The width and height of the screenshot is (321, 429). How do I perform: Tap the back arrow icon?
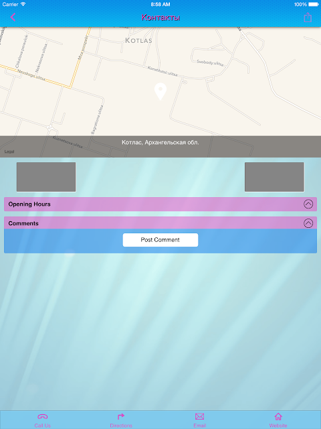coord(13,17)
